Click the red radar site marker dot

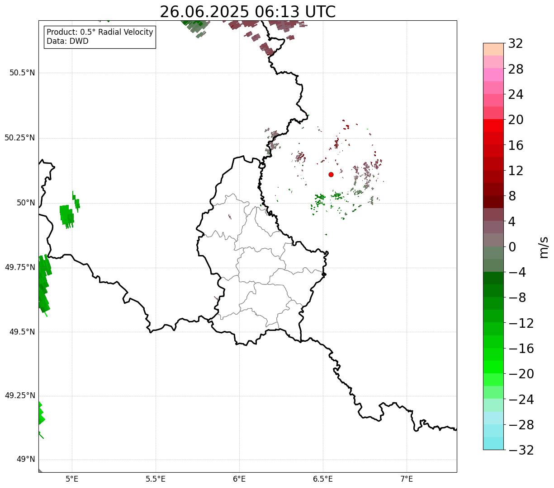coord(331,174)
